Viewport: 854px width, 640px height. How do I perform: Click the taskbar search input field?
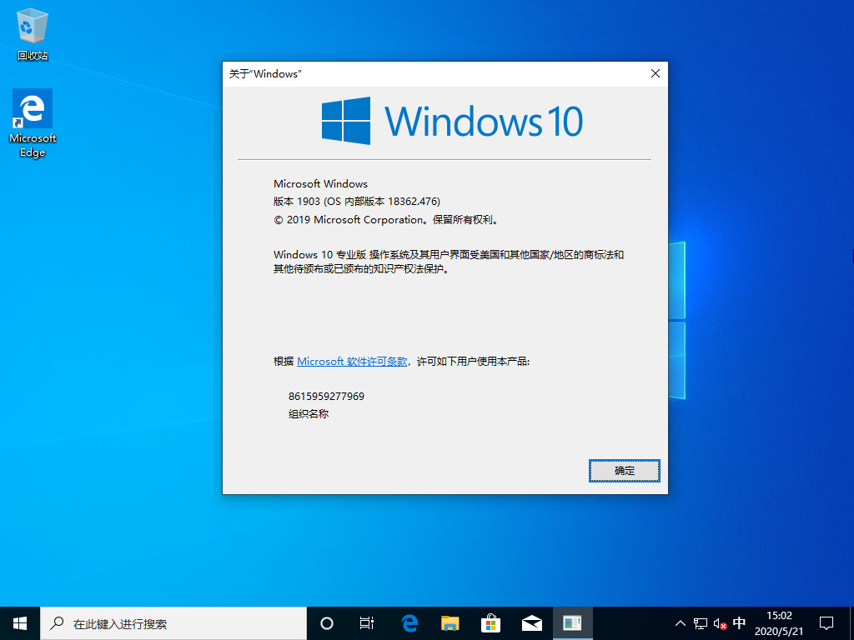click(x=167, y=622)
